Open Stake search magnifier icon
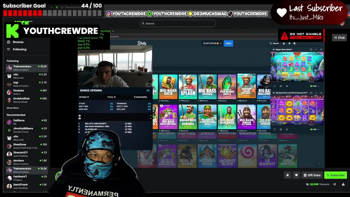The image size is (350, 197). pos(271,43)
